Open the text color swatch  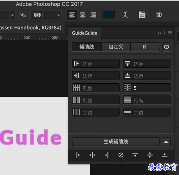pyautogui.click(x=109, y=15)
